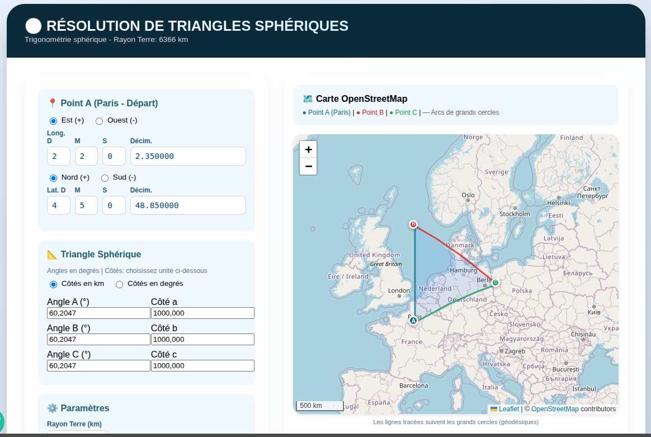This screenshot has height=437, width=651.
Task: Focus the longitude decimal field 2.350000
Action: coord(188,156)
